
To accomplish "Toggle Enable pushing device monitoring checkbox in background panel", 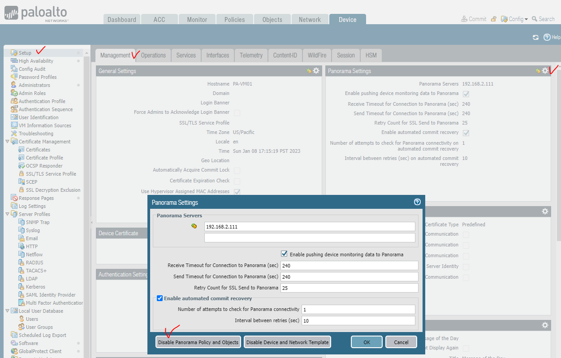I will pos(466,94).
